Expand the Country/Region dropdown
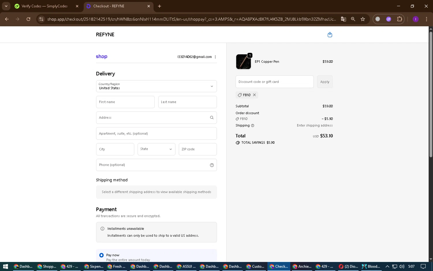Image resolution: width=433 pixels, height=271 pixels. 156,86
